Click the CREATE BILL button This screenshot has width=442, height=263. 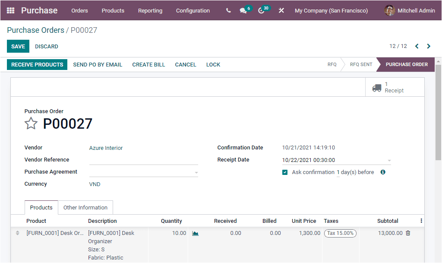[148, 64]
